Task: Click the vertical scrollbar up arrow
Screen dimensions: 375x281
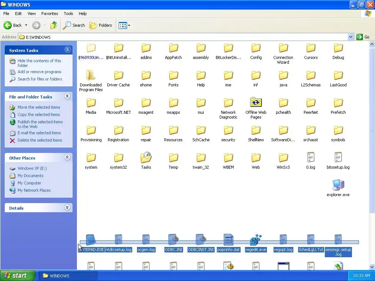Action: pyautogui.click(x=372, y=44)
